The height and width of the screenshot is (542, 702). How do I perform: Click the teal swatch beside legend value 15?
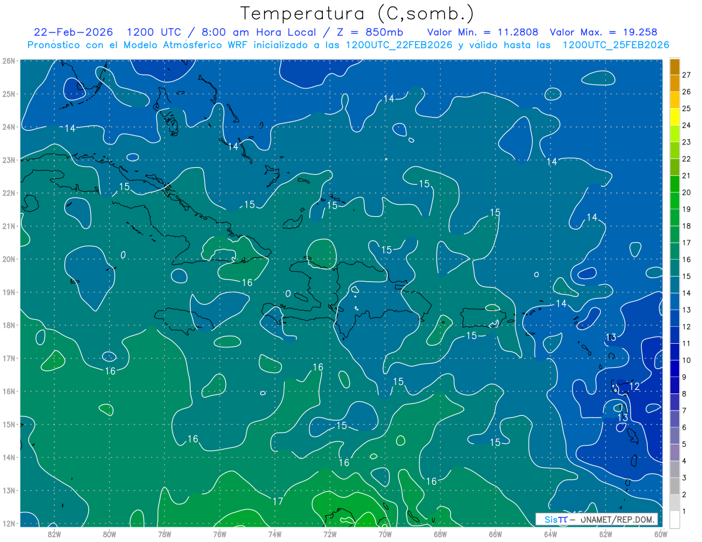pos(675,268)
